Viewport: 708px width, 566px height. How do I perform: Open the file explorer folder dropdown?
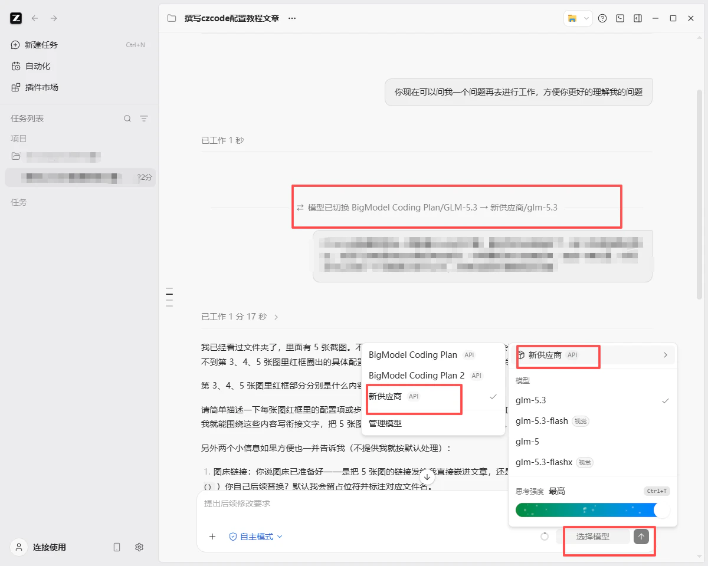578,18
